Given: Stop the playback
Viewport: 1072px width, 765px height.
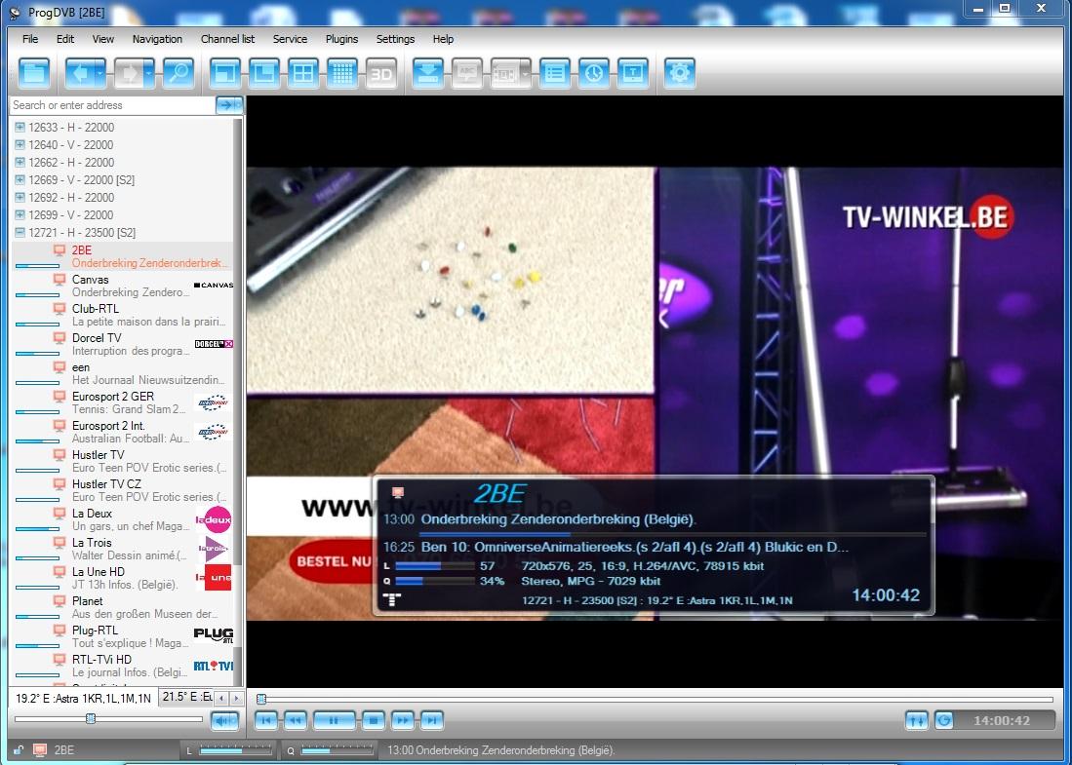Looking at the screenshot, I should [374, 720].
